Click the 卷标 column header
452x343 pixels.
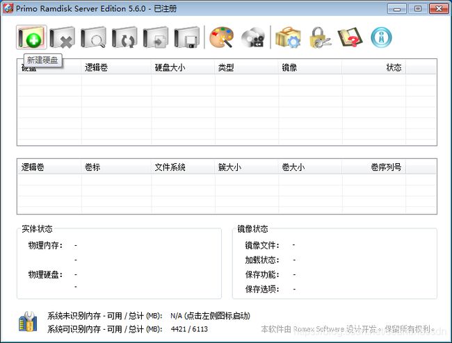(x=116, y=167)
